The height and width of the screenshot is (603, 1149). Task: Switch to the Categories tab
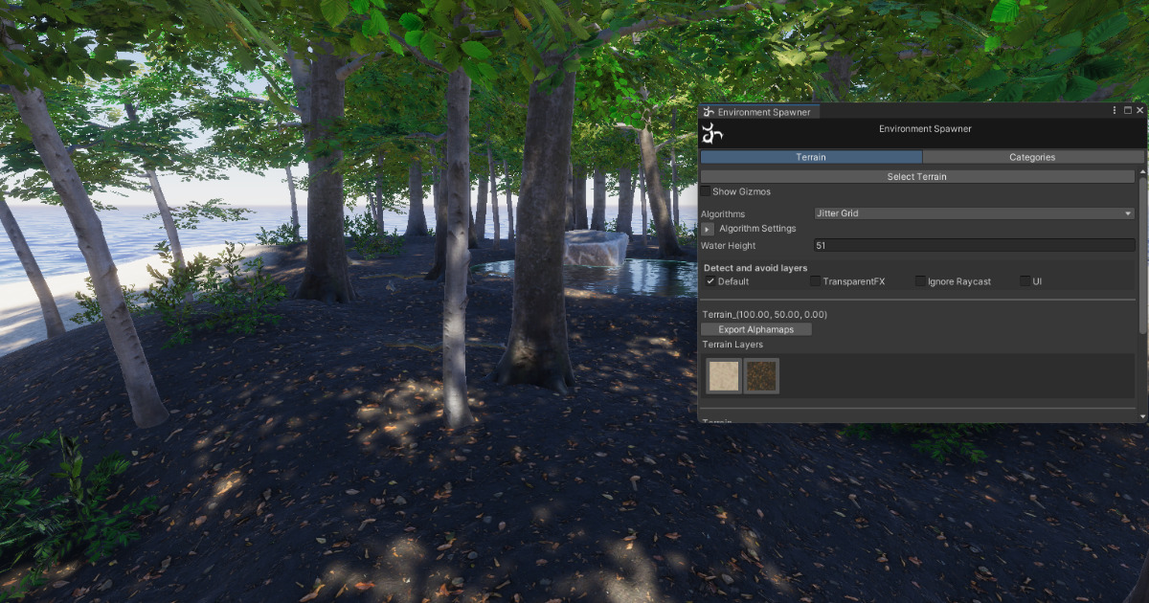coord(1032,156)
